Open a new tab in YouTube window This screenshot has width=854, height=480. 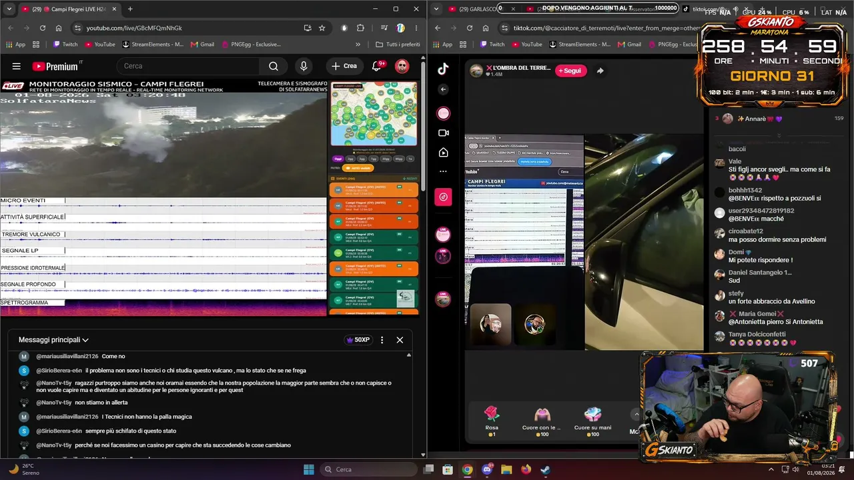pos(130,9)
